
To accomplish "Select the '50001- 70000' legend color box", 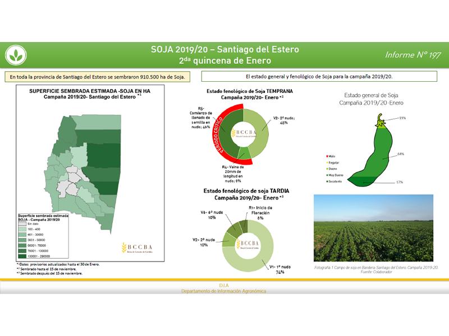I will point(22,245).
